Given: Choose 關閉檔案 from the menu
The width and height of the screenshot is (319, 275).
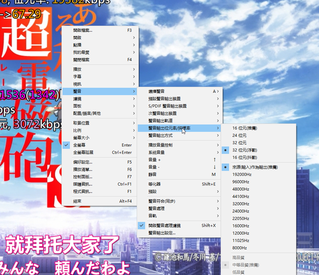Looking at the screenshot, I should point(100,60).
